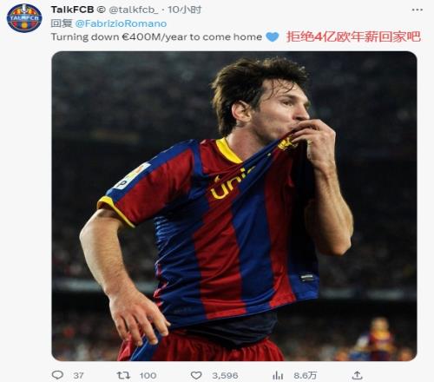The height and width of the screenshot is (382, 434).
Task: Like the tweet with the heart icon
Action: (196, 375)
